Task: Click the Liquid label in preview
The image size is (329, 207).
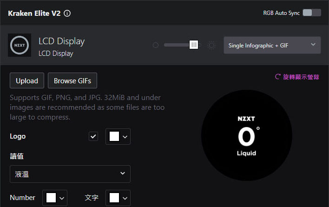Action: tap(247, 154)
